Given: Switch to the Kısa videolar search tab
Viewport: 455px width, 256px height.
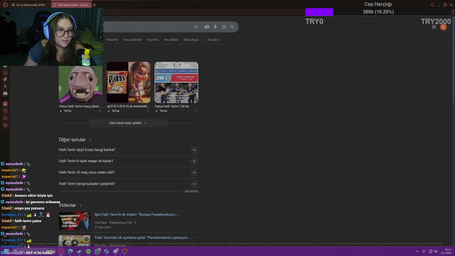Looking at the screenshot, I should click(133, 40).
